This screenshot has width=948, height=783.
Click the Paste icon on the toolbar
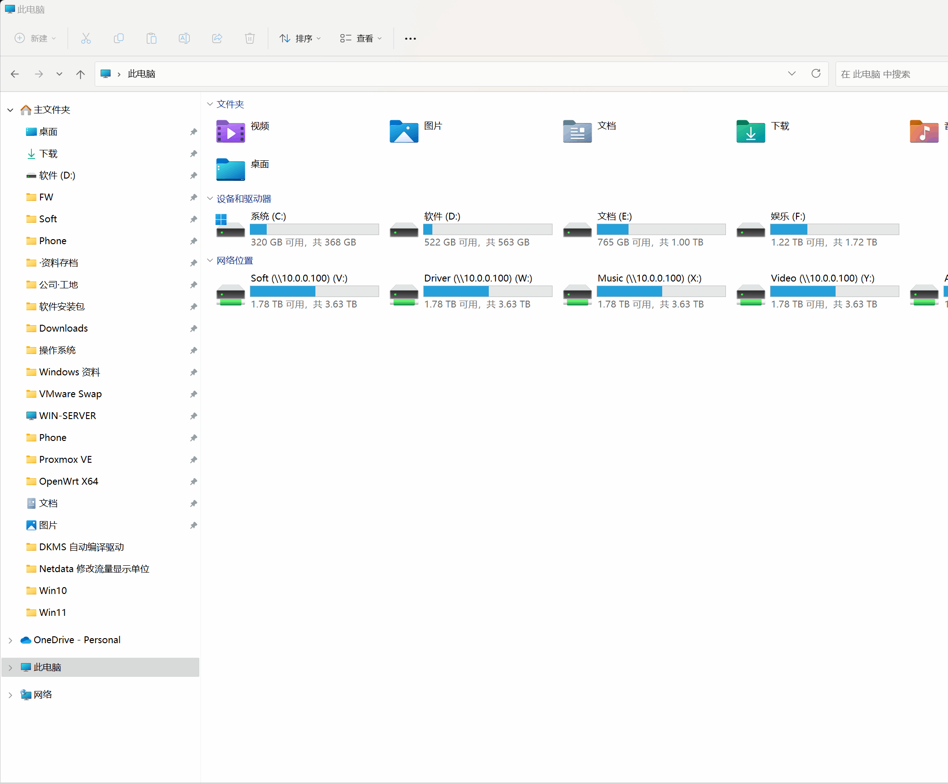[x=152, y=38]
